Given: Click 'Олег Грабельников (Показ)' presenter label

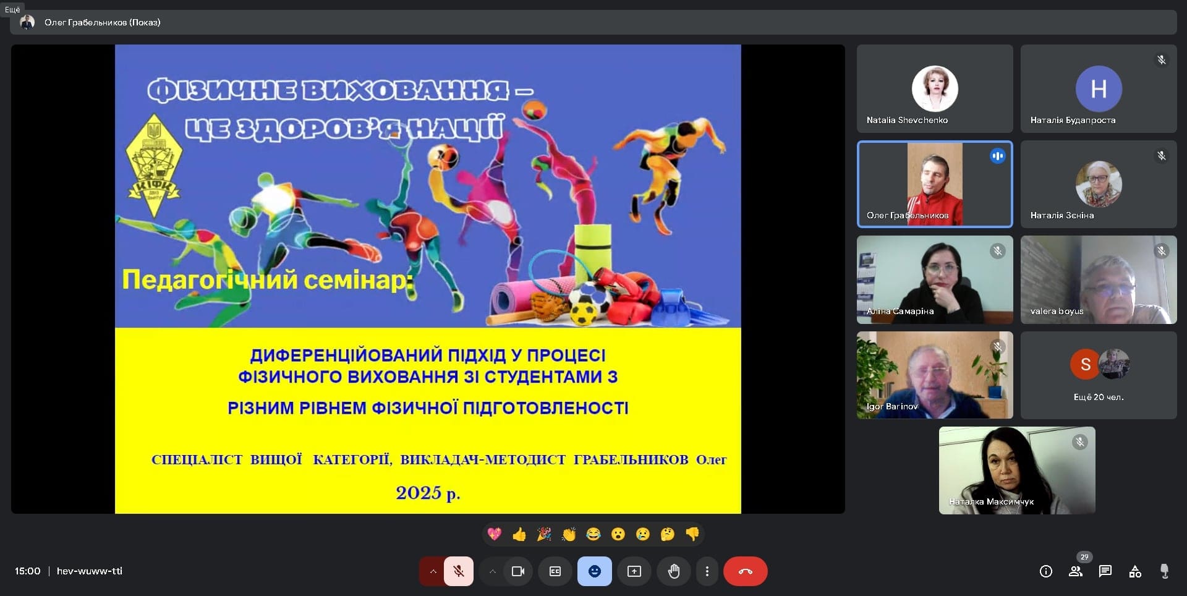Looking at the screenshot, I should pyautogui.click(x=103, y=22).
